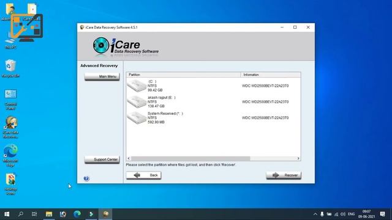Viewport: 392px width, 220px height.
Task: Open the taskbar app next to File Explorer
Action: tap(63, 214)
